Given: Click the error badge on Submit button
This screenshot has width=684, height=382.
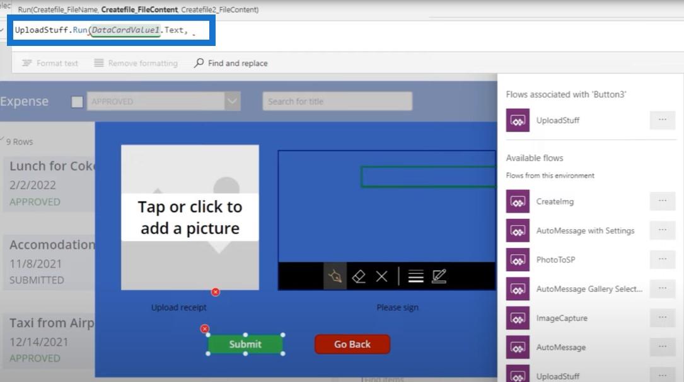Looking at the screenshot, I should pyautogui.click(x=205, y=329).
